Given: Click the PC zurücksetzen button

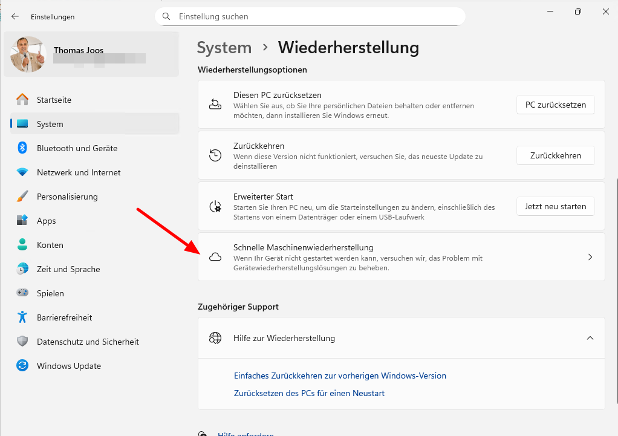Looking at the screenshot, I should tap(555, 105).
